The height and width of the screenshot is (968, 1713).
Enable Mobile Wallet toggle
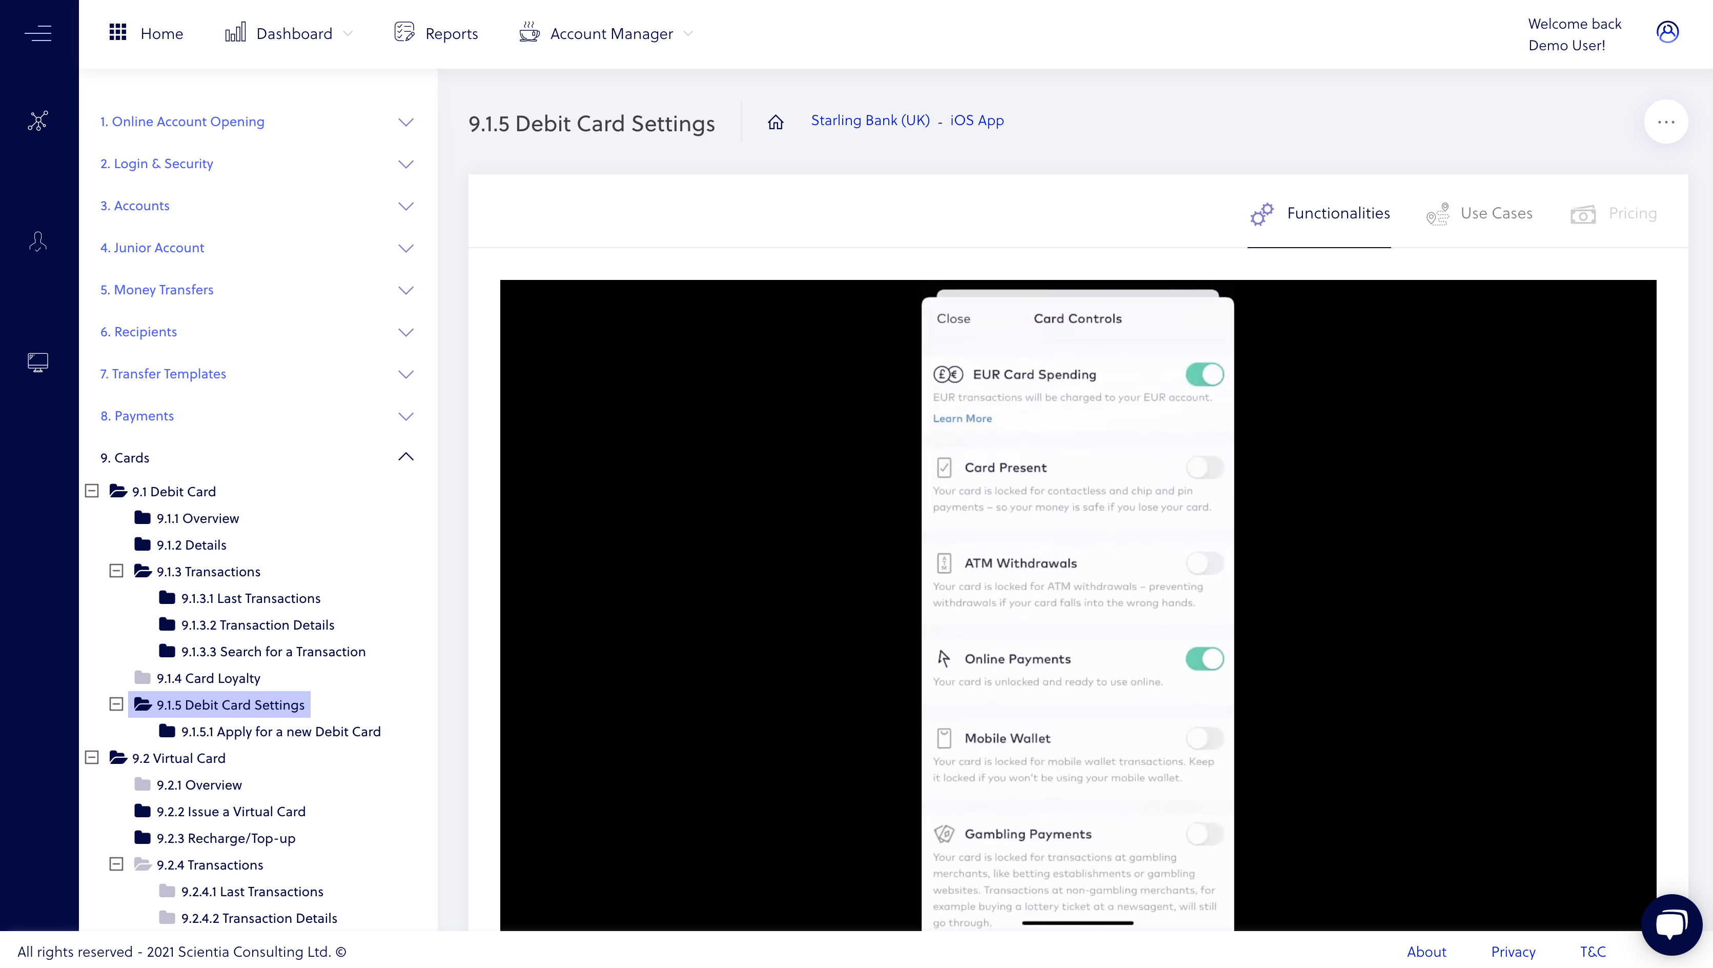tap(1204, 737)
